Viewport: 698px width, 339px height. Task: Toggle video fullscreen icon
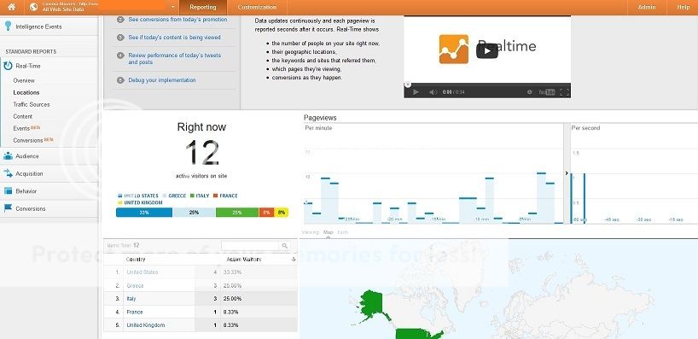pyautogui.click(x=564, y=92)
